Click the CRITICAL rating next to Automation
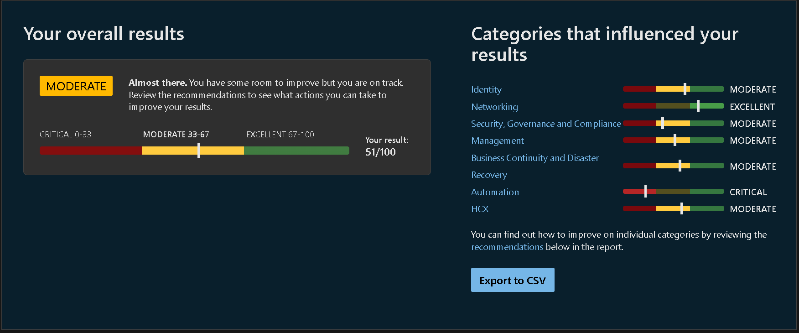The image size is (799, 333). click(748, 192)
